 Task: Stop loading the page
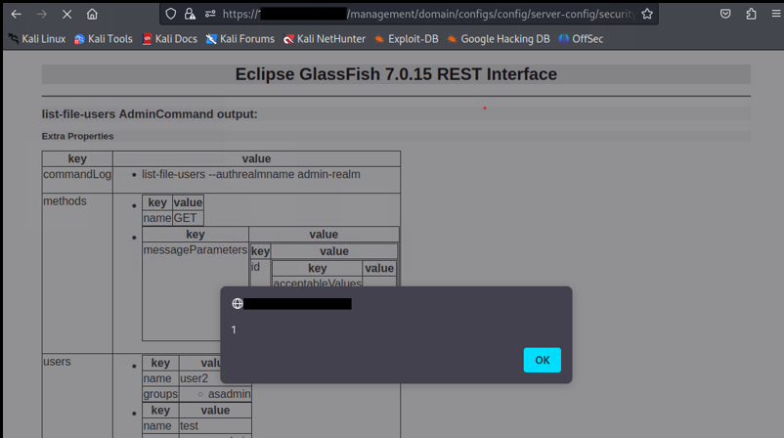click(67, 14)
